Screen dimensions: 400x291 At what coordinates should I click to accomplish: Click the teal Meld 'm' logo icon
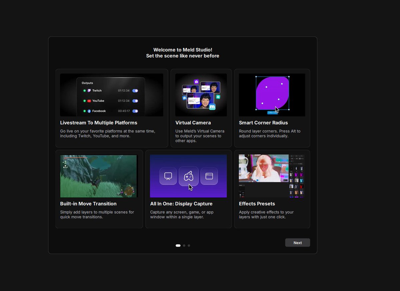[x=212, y=107]
